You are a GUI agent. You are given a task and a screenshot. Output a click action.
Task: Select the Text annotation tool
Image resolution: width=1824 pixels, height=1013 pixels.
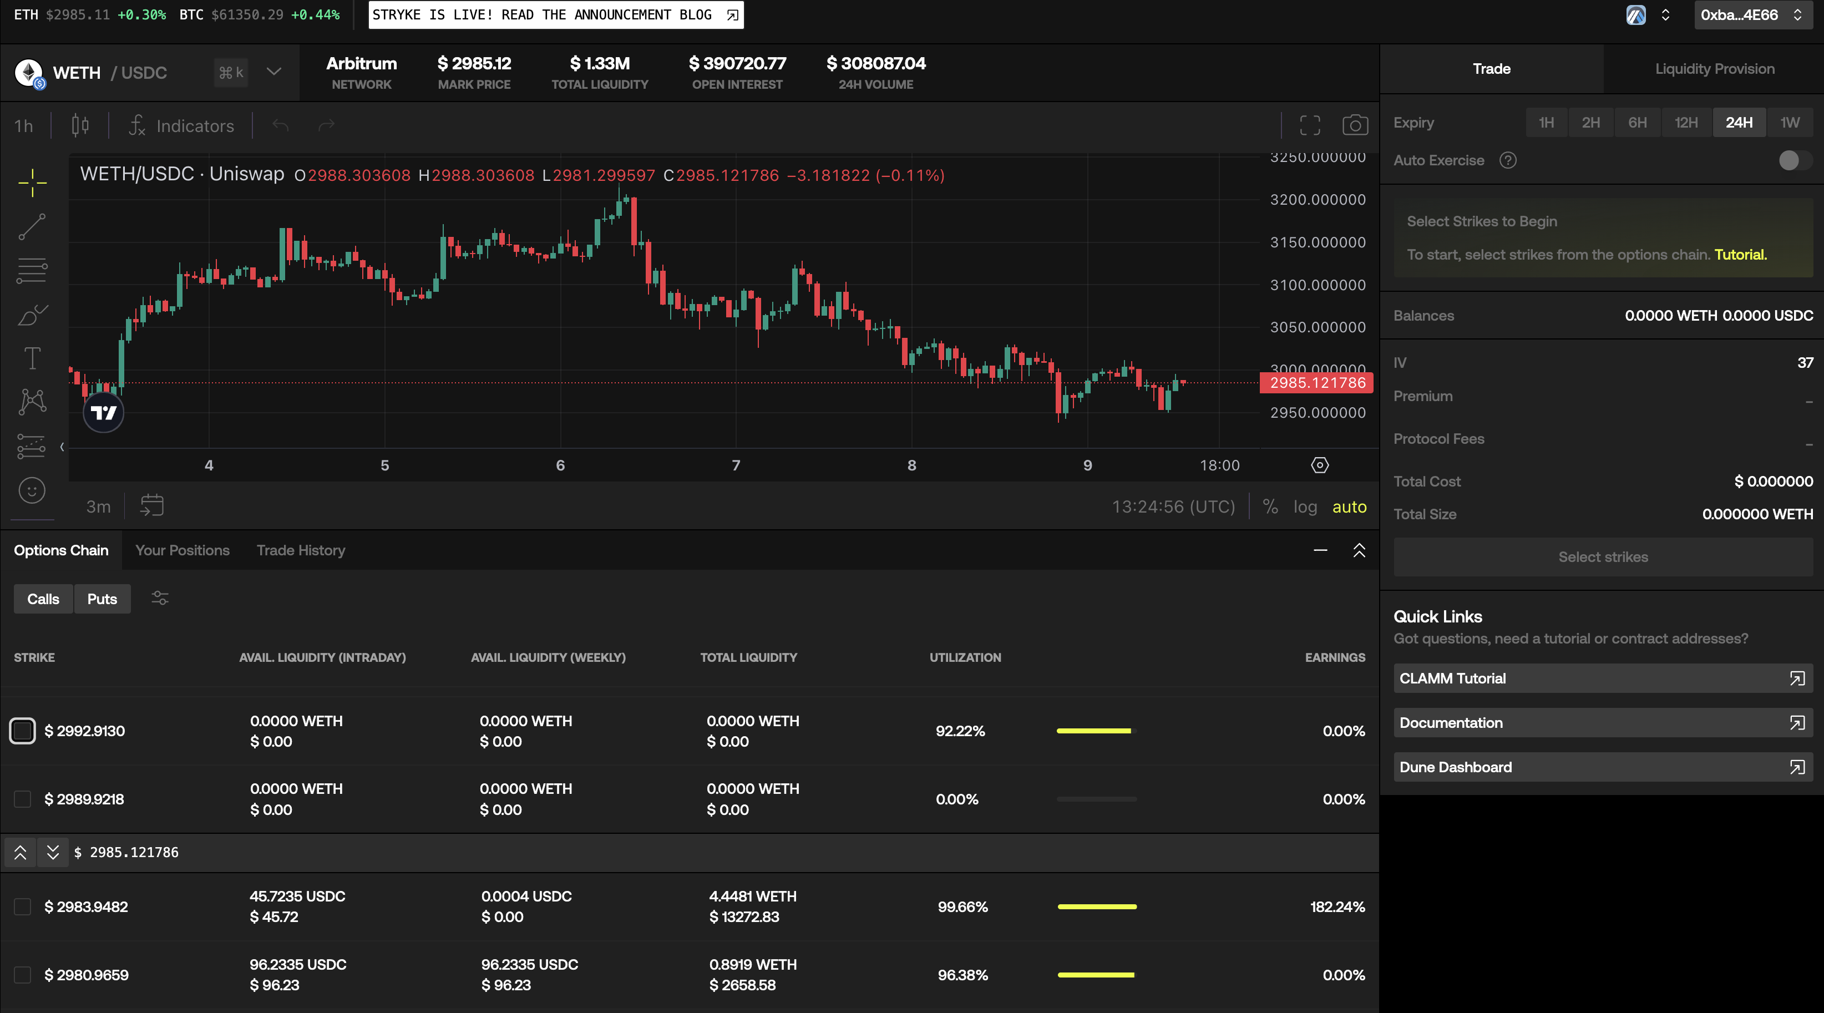[x=32, y=358]
